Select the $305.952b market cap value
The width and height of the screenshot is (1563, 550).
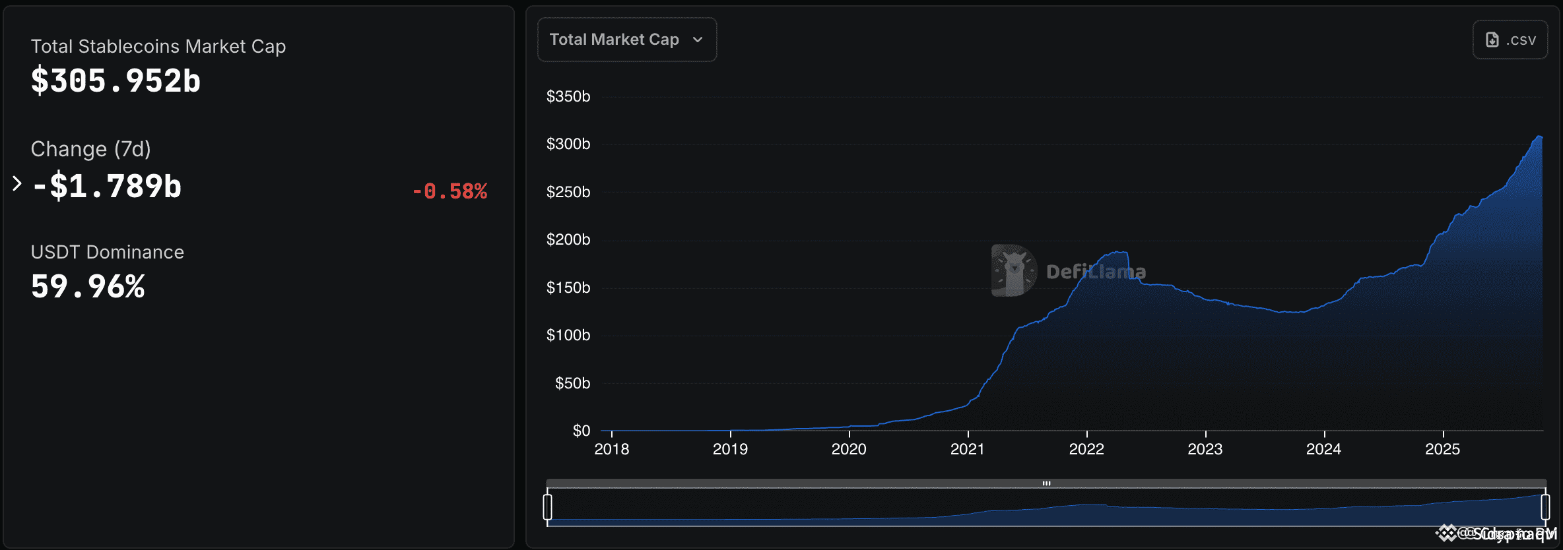point(116,81)
